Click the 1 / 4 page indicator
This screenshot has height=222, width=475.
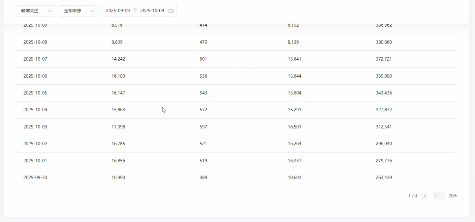pyautogui.click(x=413, y=196)
